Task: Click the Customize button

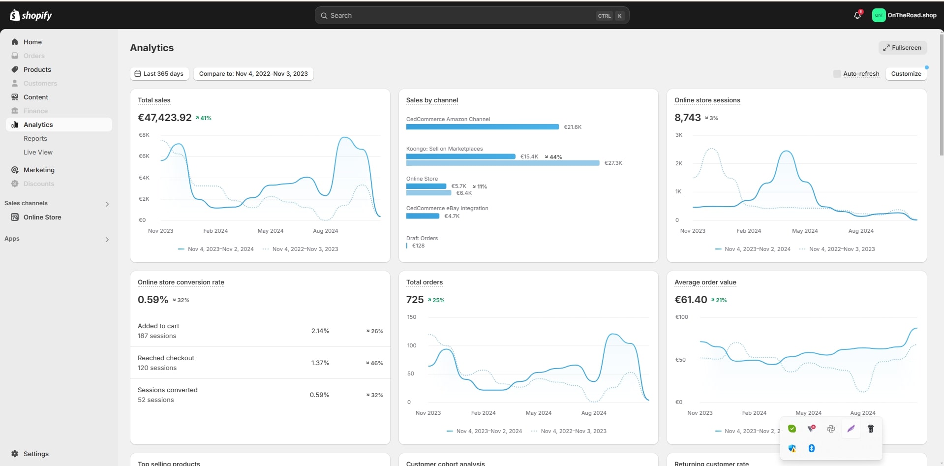Action: click(906, 74)
